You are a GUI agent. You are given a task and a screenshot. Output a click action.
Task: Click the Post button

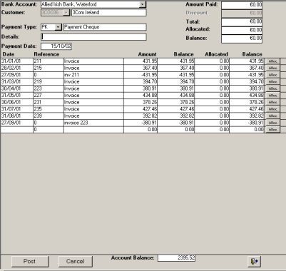tap(30, 262)
